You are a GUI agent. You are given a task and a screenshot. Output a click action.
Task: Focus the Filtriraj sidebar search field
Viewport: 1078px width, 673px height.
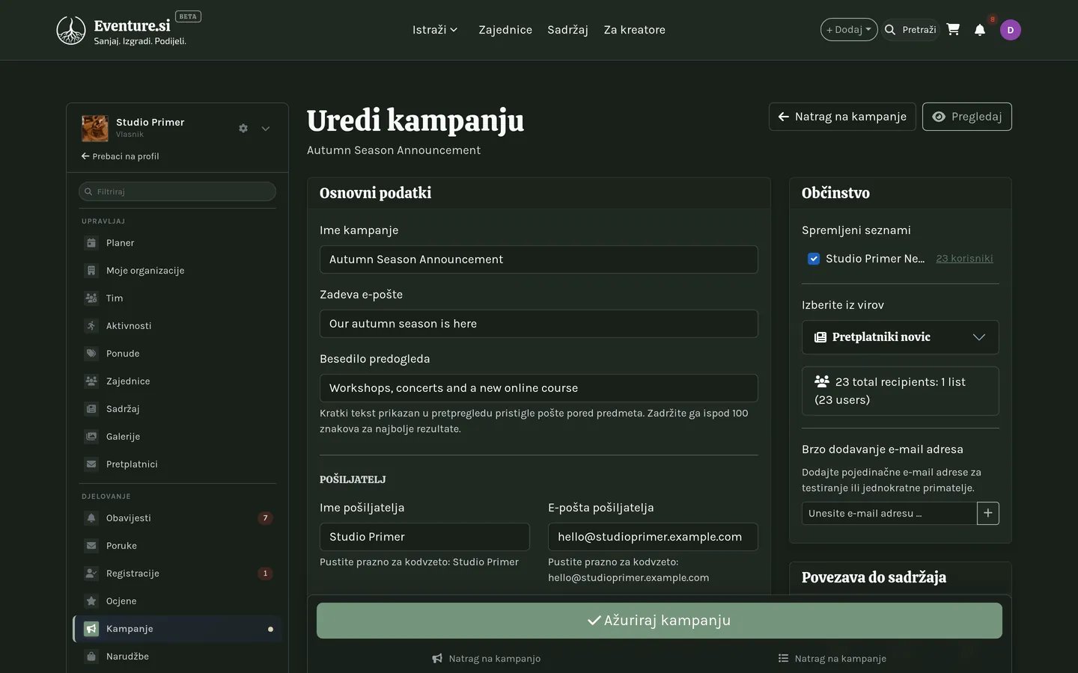click(x=177, y=191)
